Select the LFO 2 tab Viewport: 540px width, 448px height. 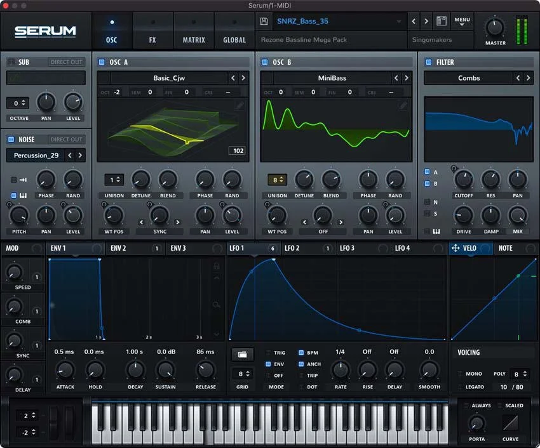coord(307,248)
